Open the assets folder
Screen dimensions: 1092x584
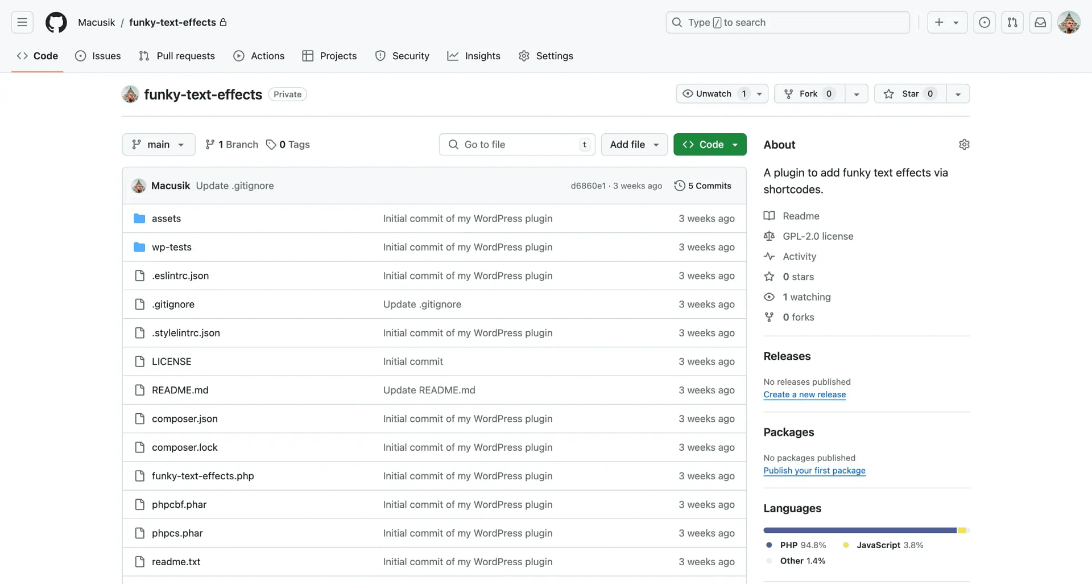point(166,219)
